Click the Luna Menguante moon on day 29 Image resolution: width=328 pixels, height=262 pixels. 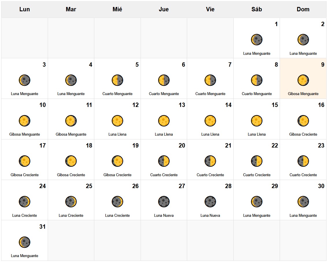(x=257, y=202)
